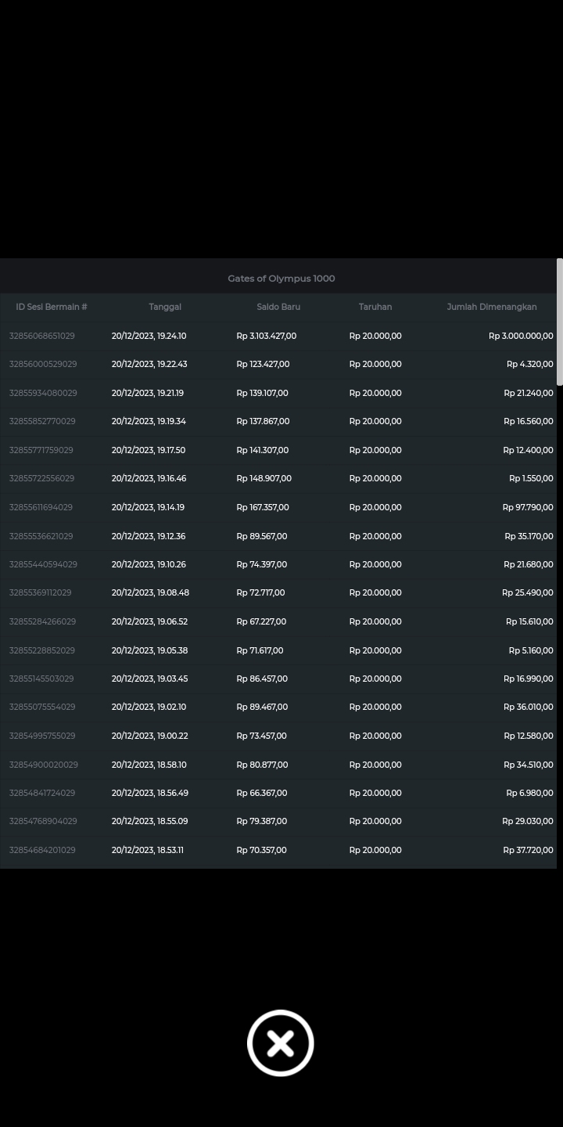This screenshot has width=563, height=1127.
Task: Select the Rp 3.000.000,00 win amount
Action: 521,336
